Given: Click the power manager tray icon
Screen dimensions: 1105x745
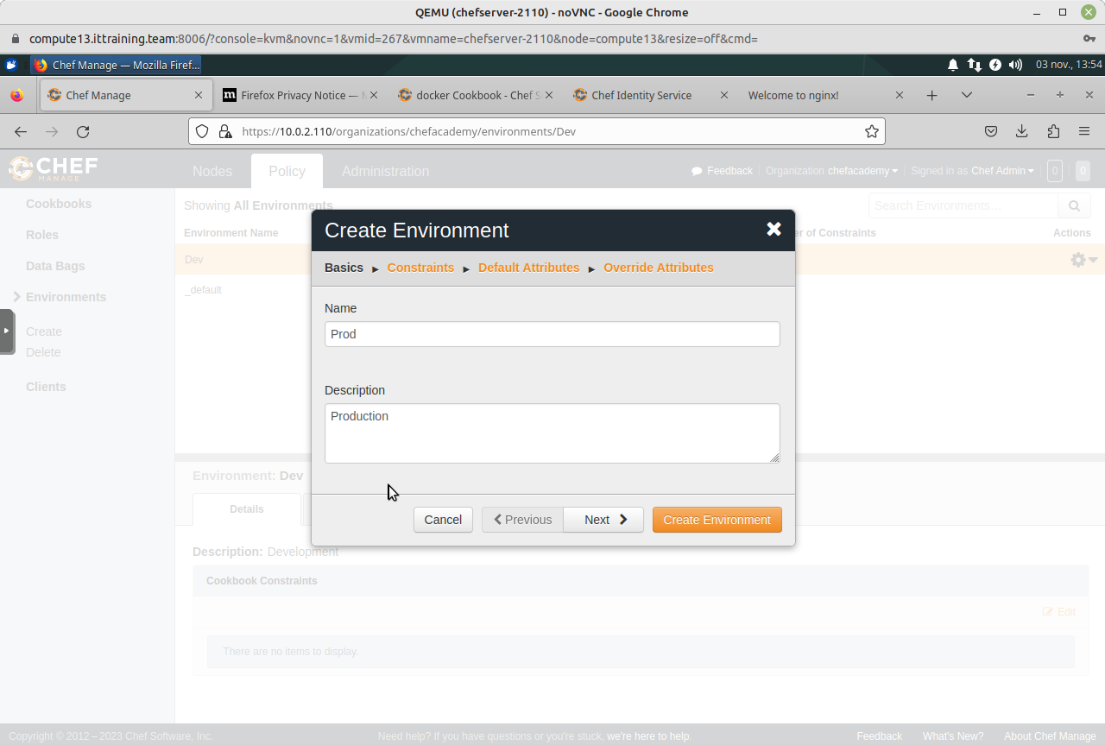Looking at the screenshot, I should (995, 65).
